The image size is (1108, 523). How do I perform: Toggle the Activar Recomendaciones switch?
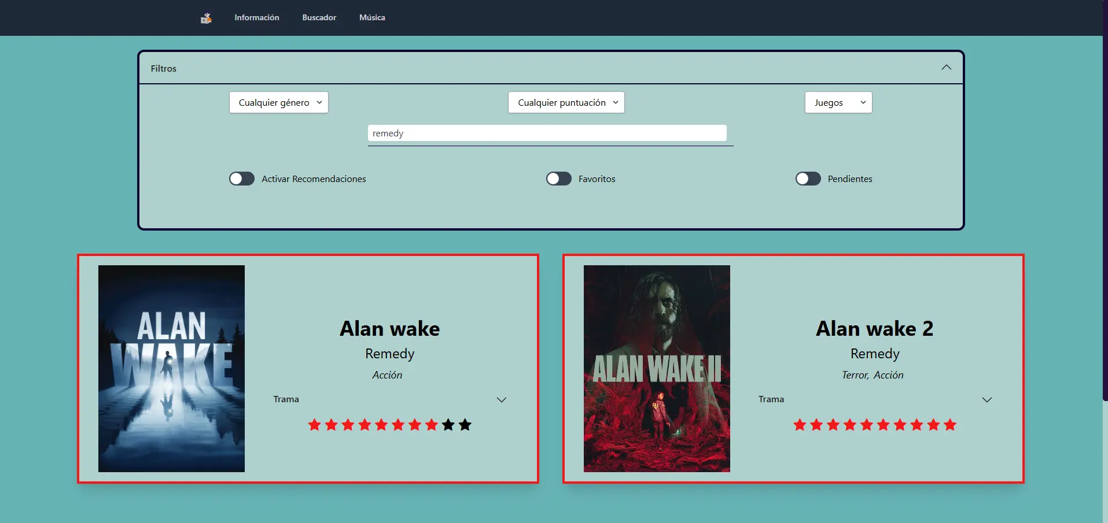(x=242, y=179)
